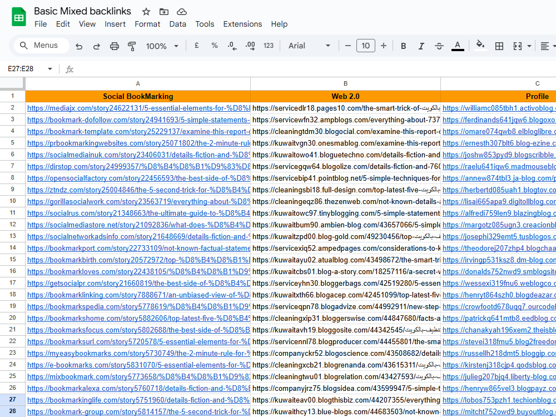556x417 pixels.
Task: Open the bookmarkport.com story link
Action: pos(138,248)
